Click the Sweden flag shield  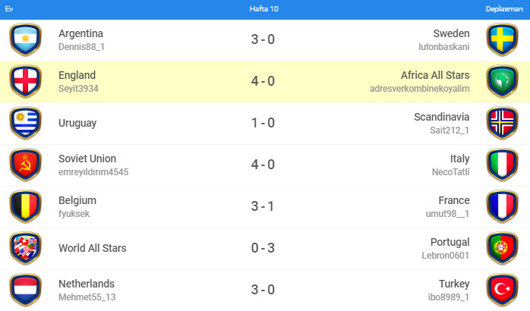click(x=502, y=39)
